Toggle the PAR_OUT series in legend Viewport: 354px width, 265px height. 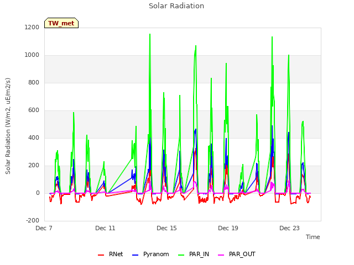[x=237, y=254]
